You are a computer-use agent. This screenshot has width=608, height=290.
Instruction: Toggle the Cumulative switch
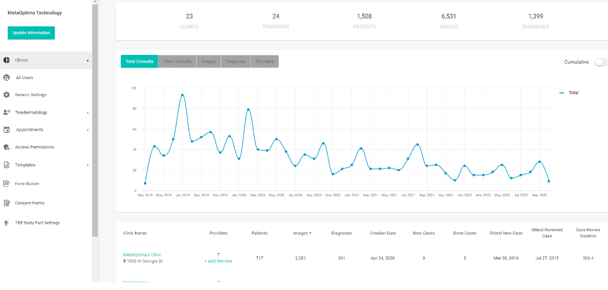(601, 62)
